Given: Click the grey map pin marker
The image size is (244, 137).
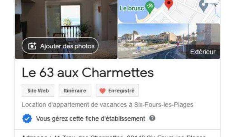Looking at the screenshot, I should [204, 6].
